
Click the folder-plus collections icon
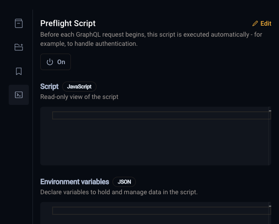pyautogui.click(x=19, y=47)
